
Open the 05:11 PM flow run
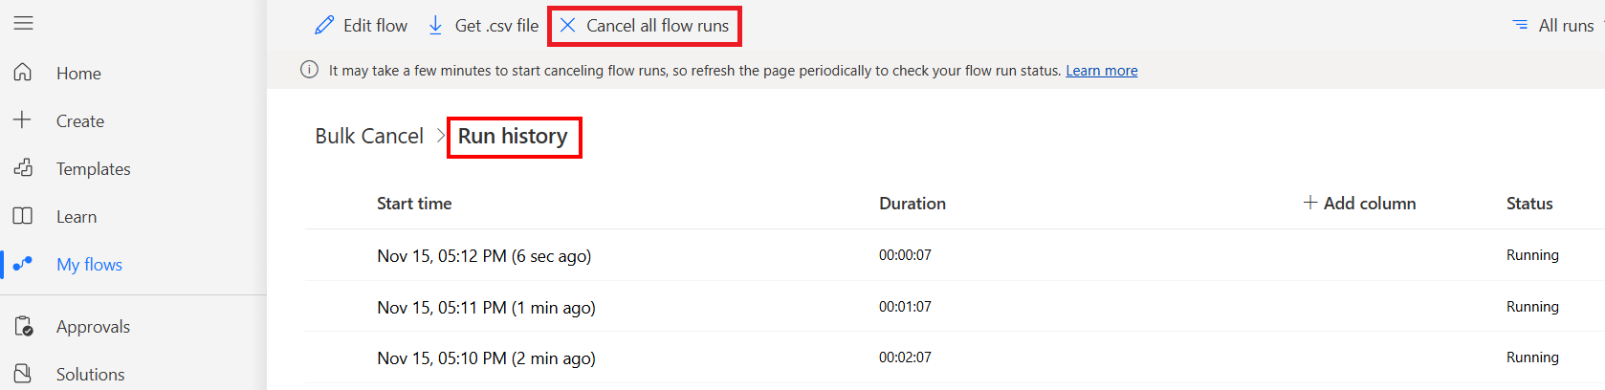point(486,308)
